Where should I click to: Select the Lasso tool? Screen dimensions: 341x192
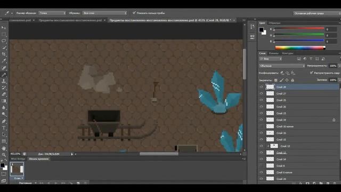[x=4, y=41]
